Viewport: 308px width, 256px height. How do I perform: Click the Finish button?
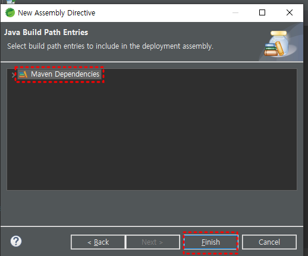(x=210, y=242)
